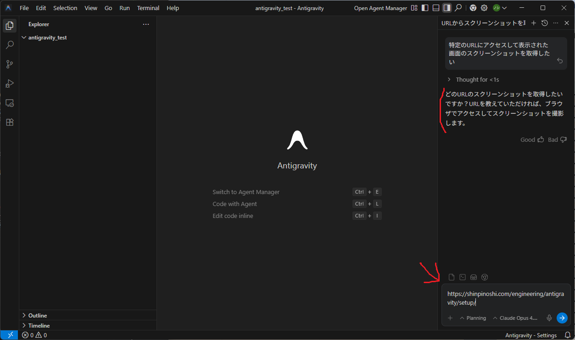Open the Go menu
Viewport: 575px width, 340px height.
108,8
